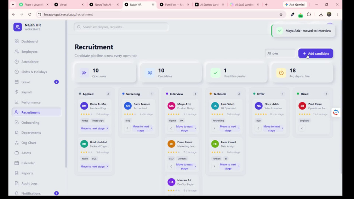Open Ziad Rami's ZR avatar
Viewport: 354px width, 199px height.
click(x=302, y=106)
